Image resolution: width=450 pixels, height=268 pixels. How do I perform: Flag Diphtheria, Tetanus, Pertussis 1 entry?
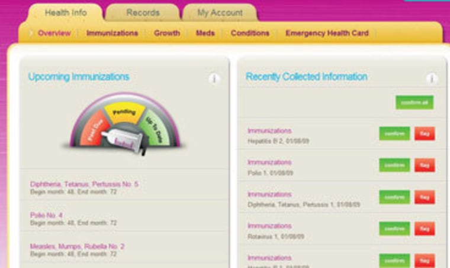pos(425,197)
